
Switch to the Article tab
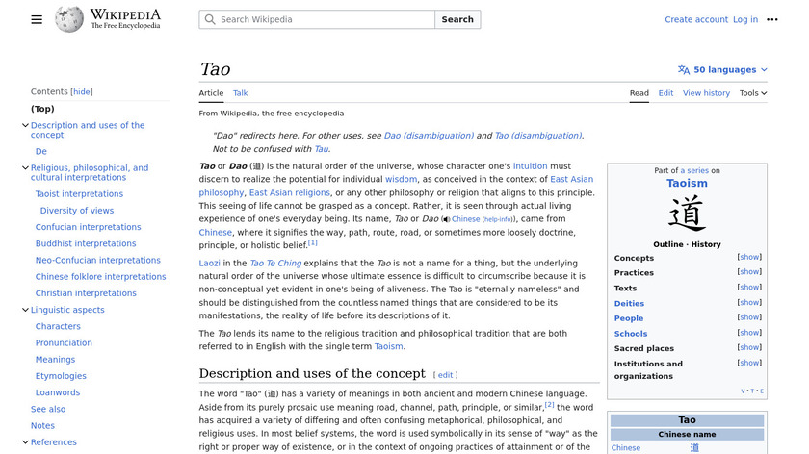(211, 93)
